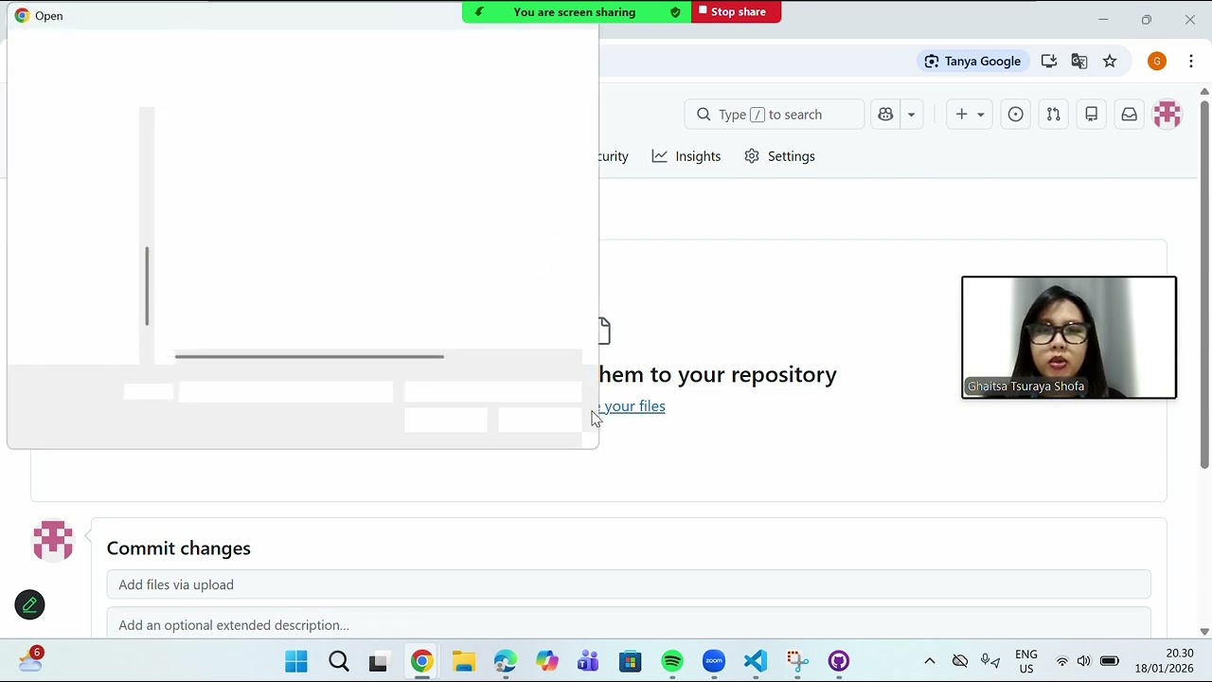Click the optional extended description field
This screenshot has width=1212, height=682.
(629, 624)
